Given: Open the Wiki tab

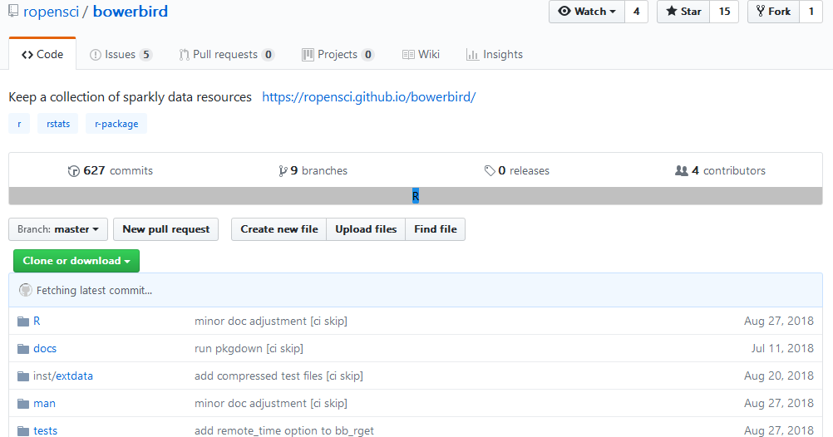Looking at the screenshot, I should [x=421, y=54].
